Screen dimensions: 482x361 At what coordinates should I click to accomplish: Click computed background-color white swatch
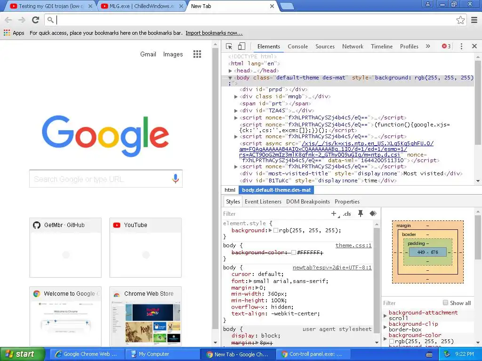392,341
